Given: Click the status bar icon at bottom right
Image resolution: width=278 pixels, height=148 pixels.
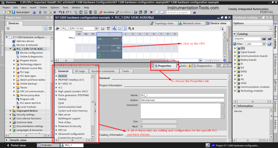Looking at the screenshot, I should (x=208, y=145).
